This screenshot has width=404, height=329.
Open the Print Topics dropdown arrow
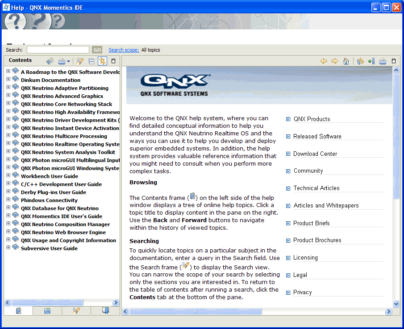(x=68, y=61)
